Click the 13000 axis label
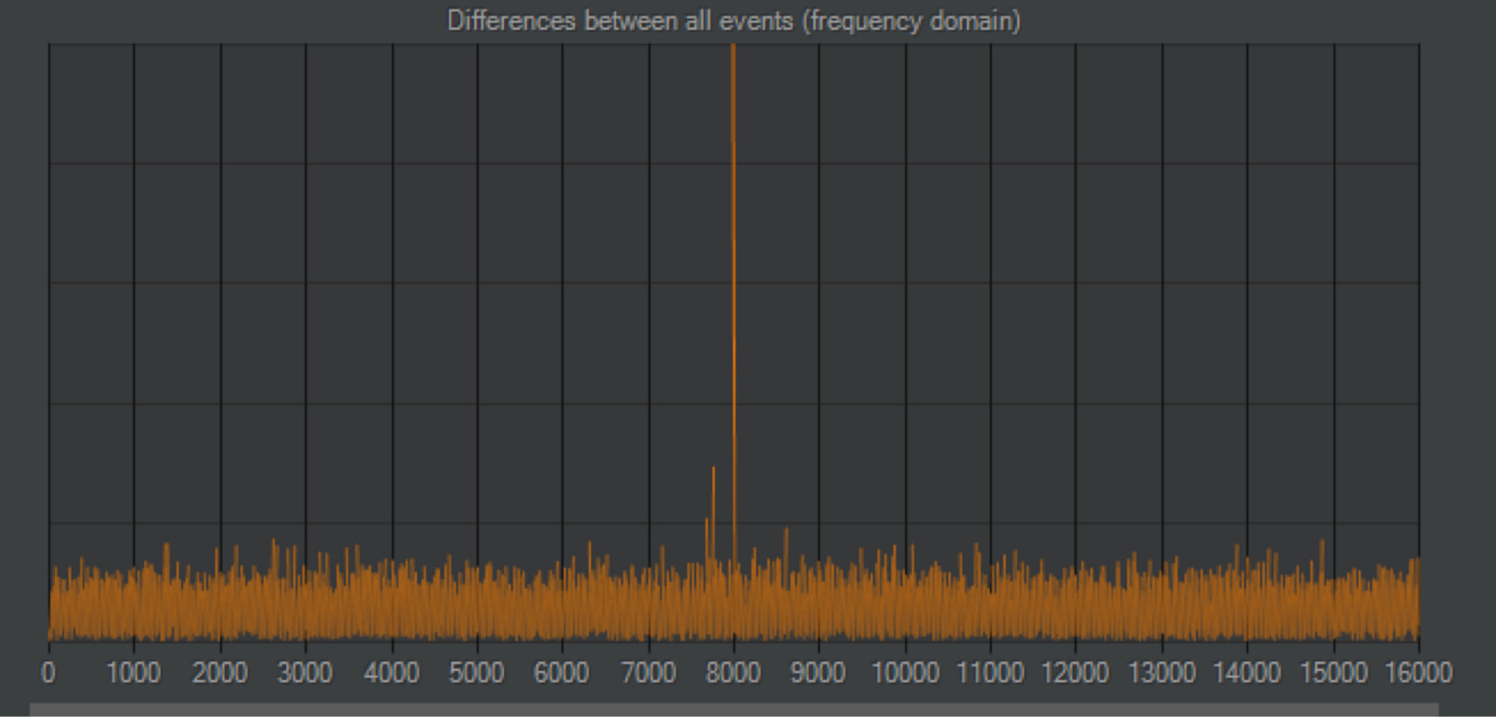The width and height of the screenshot is (1496, 717). [1162, 672]
